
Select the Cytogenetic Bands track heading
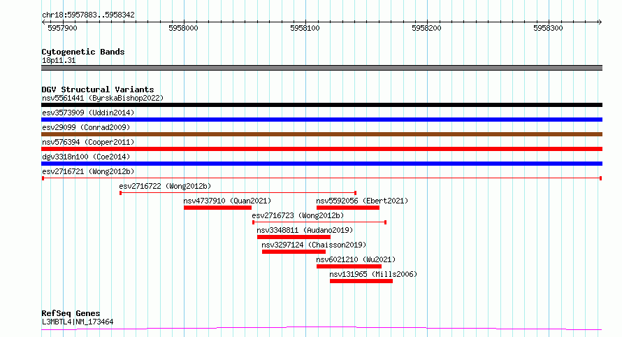(x=83, y=52)
